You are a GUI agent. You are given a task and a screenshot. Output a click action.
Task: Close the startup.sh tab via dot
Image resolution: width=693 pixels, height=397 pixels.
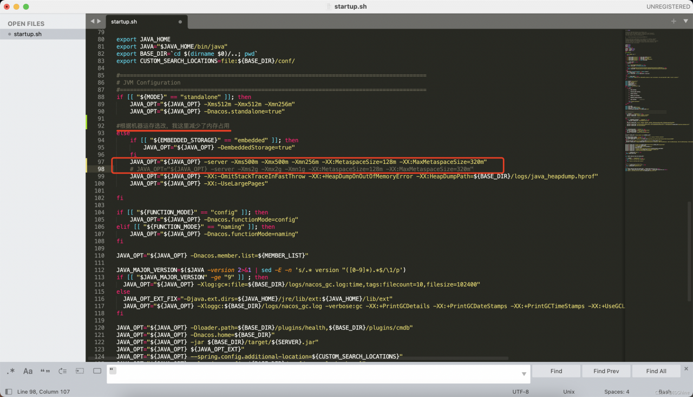180,22
